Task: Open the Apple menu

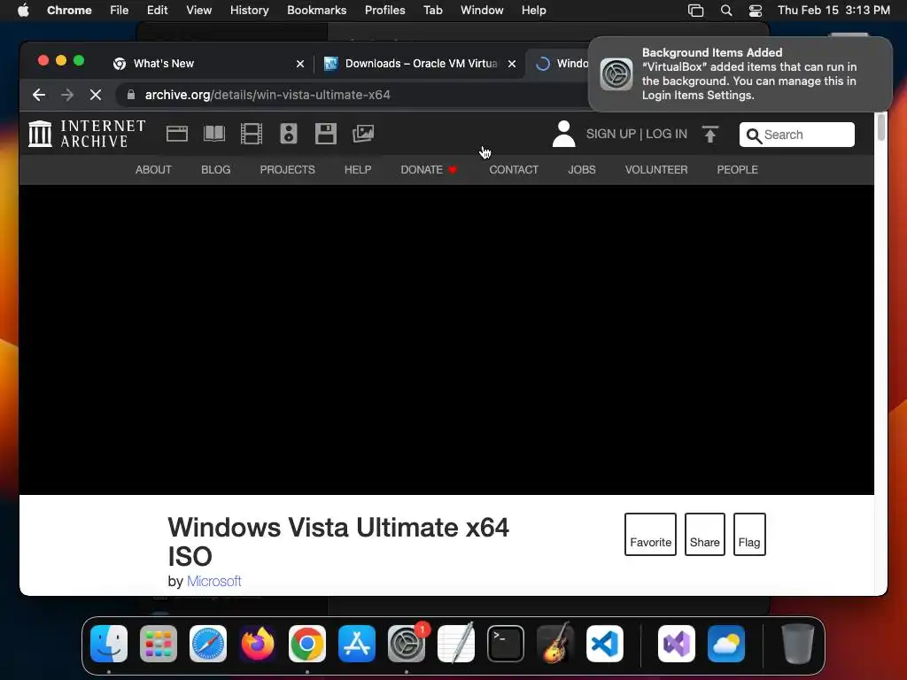Action: coord(23,11)
